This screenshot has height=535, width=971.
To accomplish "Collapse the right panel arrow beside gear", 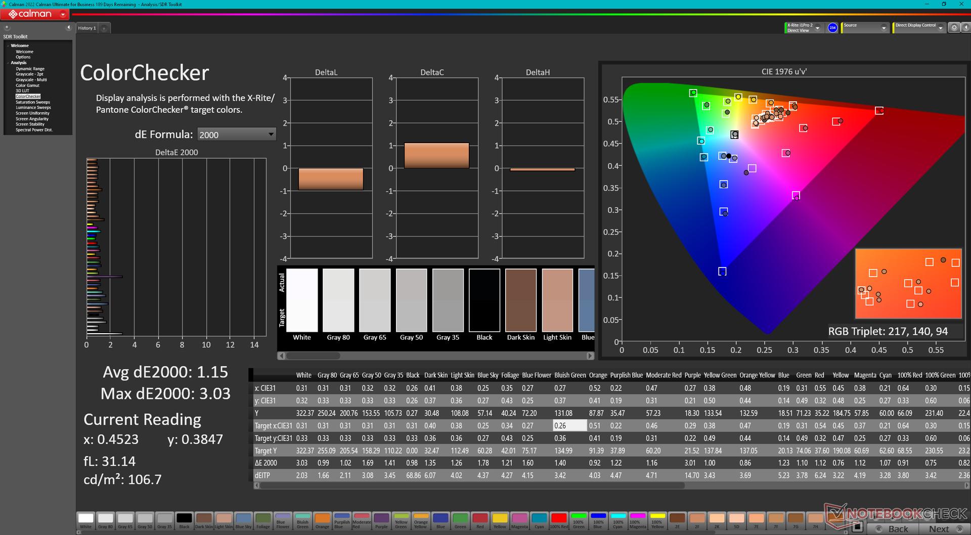I will (965, 28).
